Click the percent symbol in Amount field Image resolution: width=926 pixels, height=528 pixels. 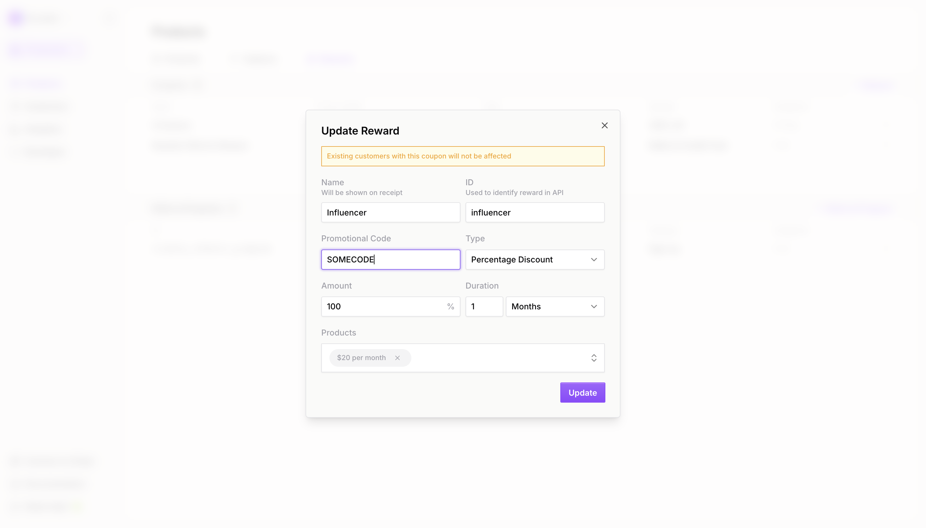450,307
